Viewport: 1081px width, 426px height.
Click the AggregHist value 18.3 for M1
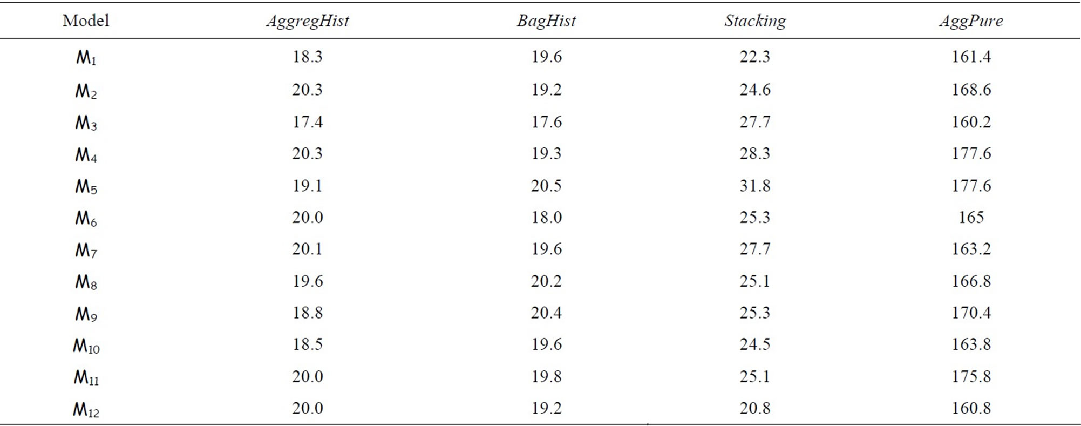pyautogui.click(x=308, y=57)
